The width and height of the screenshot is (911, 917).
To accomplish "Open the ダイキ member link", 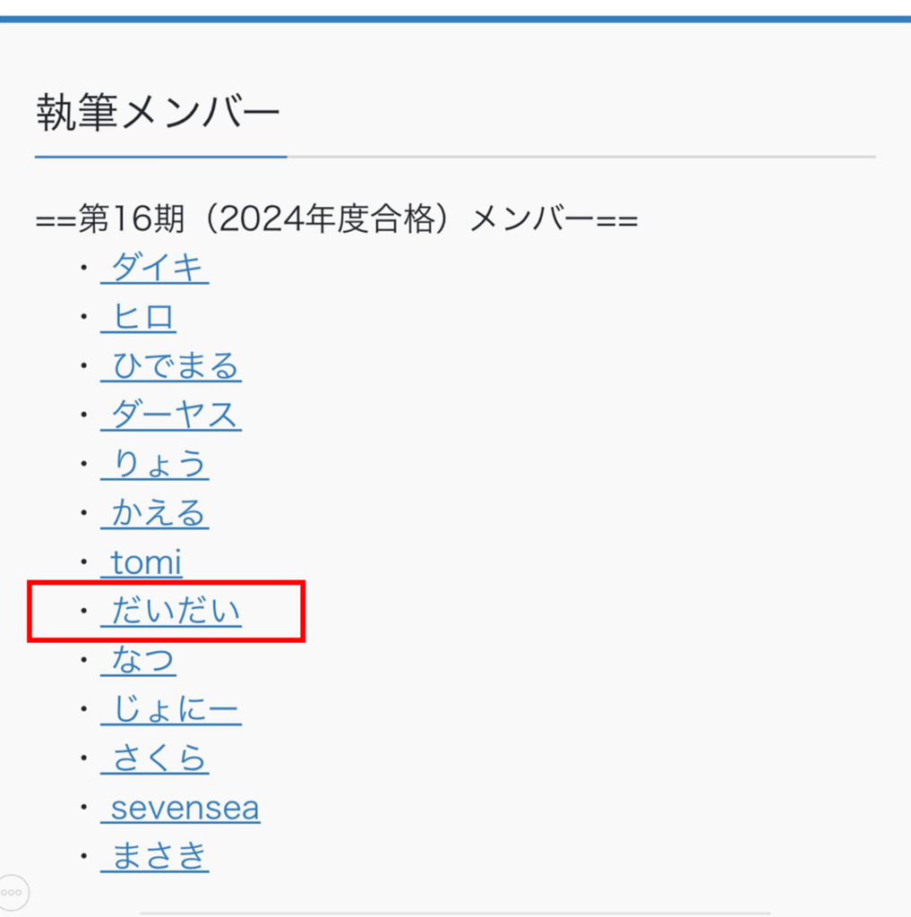I will tap(157, 268).
